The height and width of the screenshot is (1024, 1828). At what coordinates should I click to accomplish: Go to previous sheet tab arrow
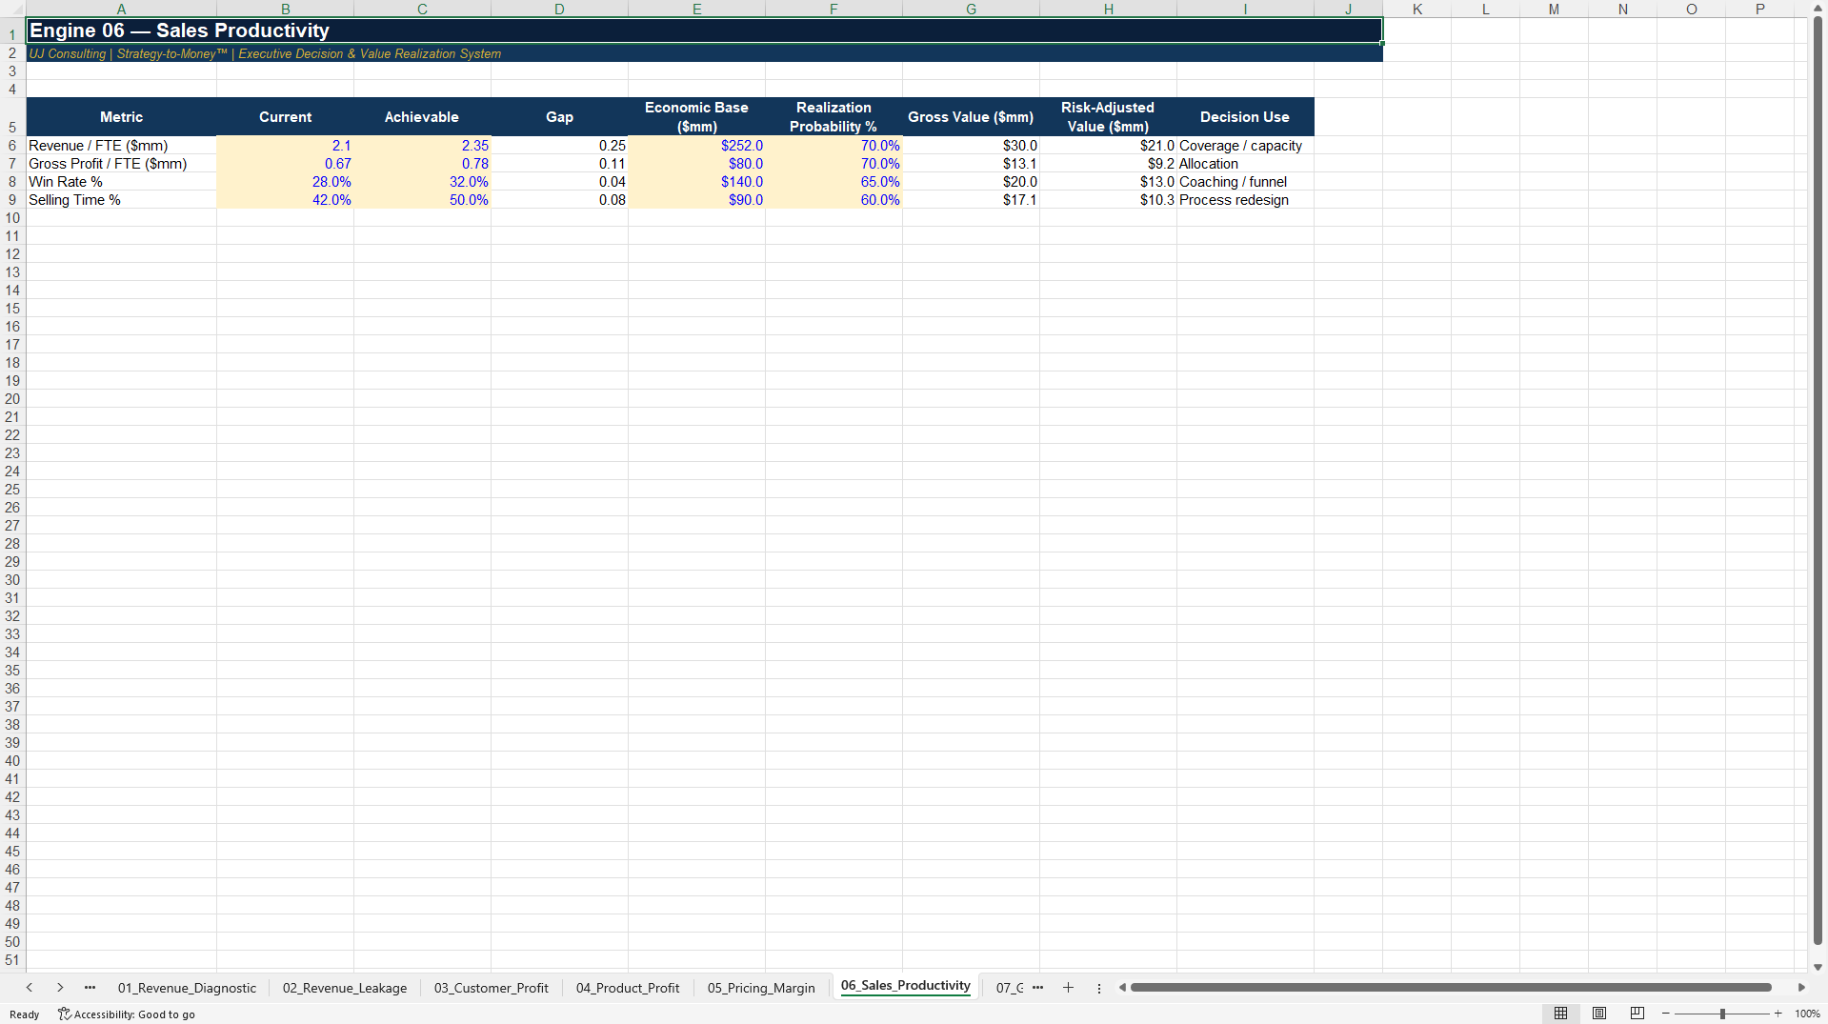point(30,988)
